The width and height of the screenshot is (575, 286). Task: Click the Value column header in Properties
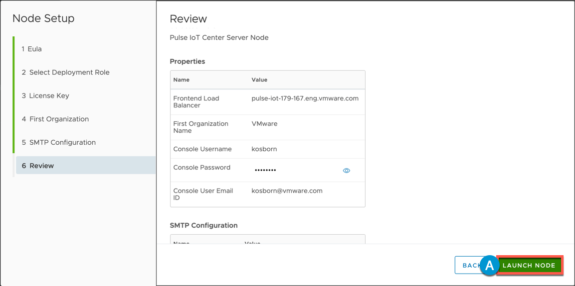tap(259, 80)
